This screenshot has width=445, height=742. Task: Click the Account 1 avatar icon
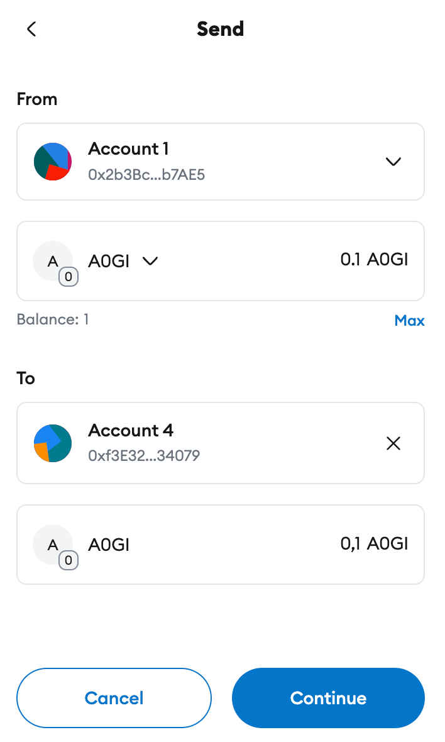point(52,162)
